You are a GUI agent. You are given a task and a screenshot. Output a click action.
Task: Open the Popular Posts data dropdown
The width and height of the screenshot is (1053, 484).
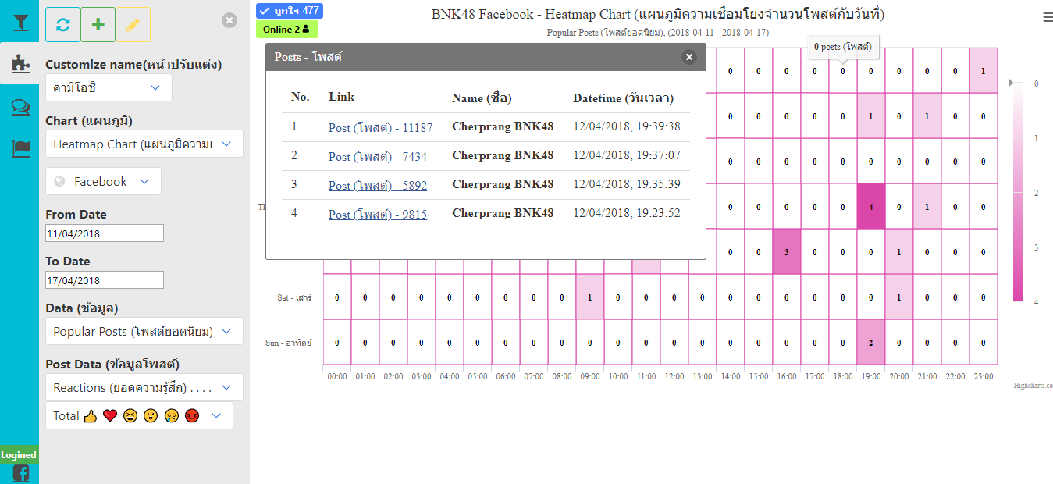pyautogui.click(x=144, y=331)
